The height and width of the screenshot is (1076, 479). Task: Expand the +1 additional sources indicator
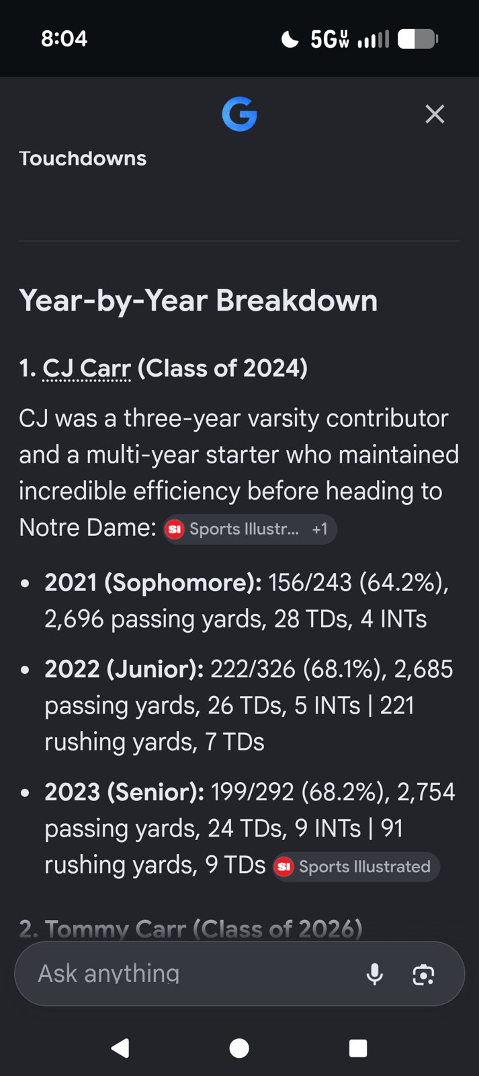(320, 529)
